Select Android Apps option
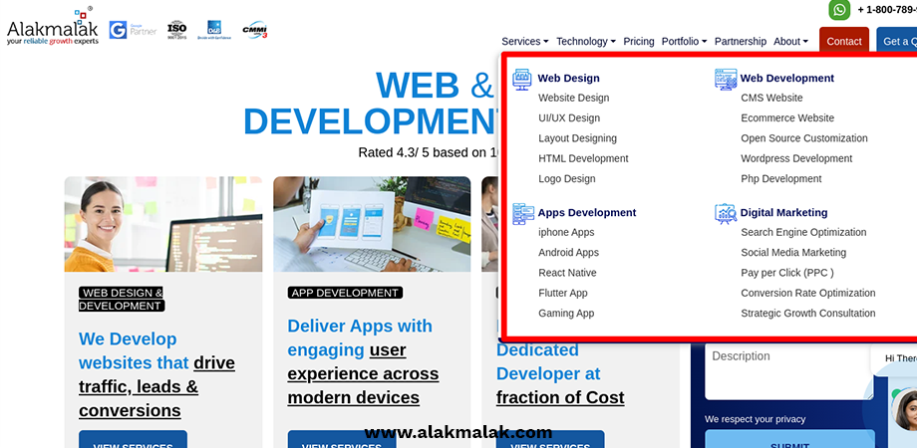 pyautogui.click(x=568, y=252)
